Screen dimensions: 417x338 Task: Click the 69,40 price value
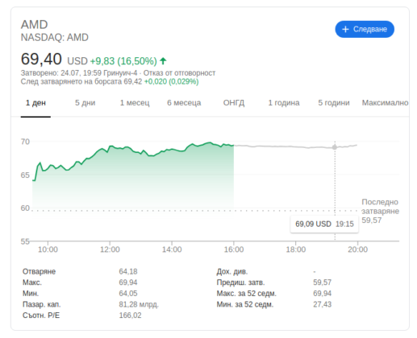(41, 59)
